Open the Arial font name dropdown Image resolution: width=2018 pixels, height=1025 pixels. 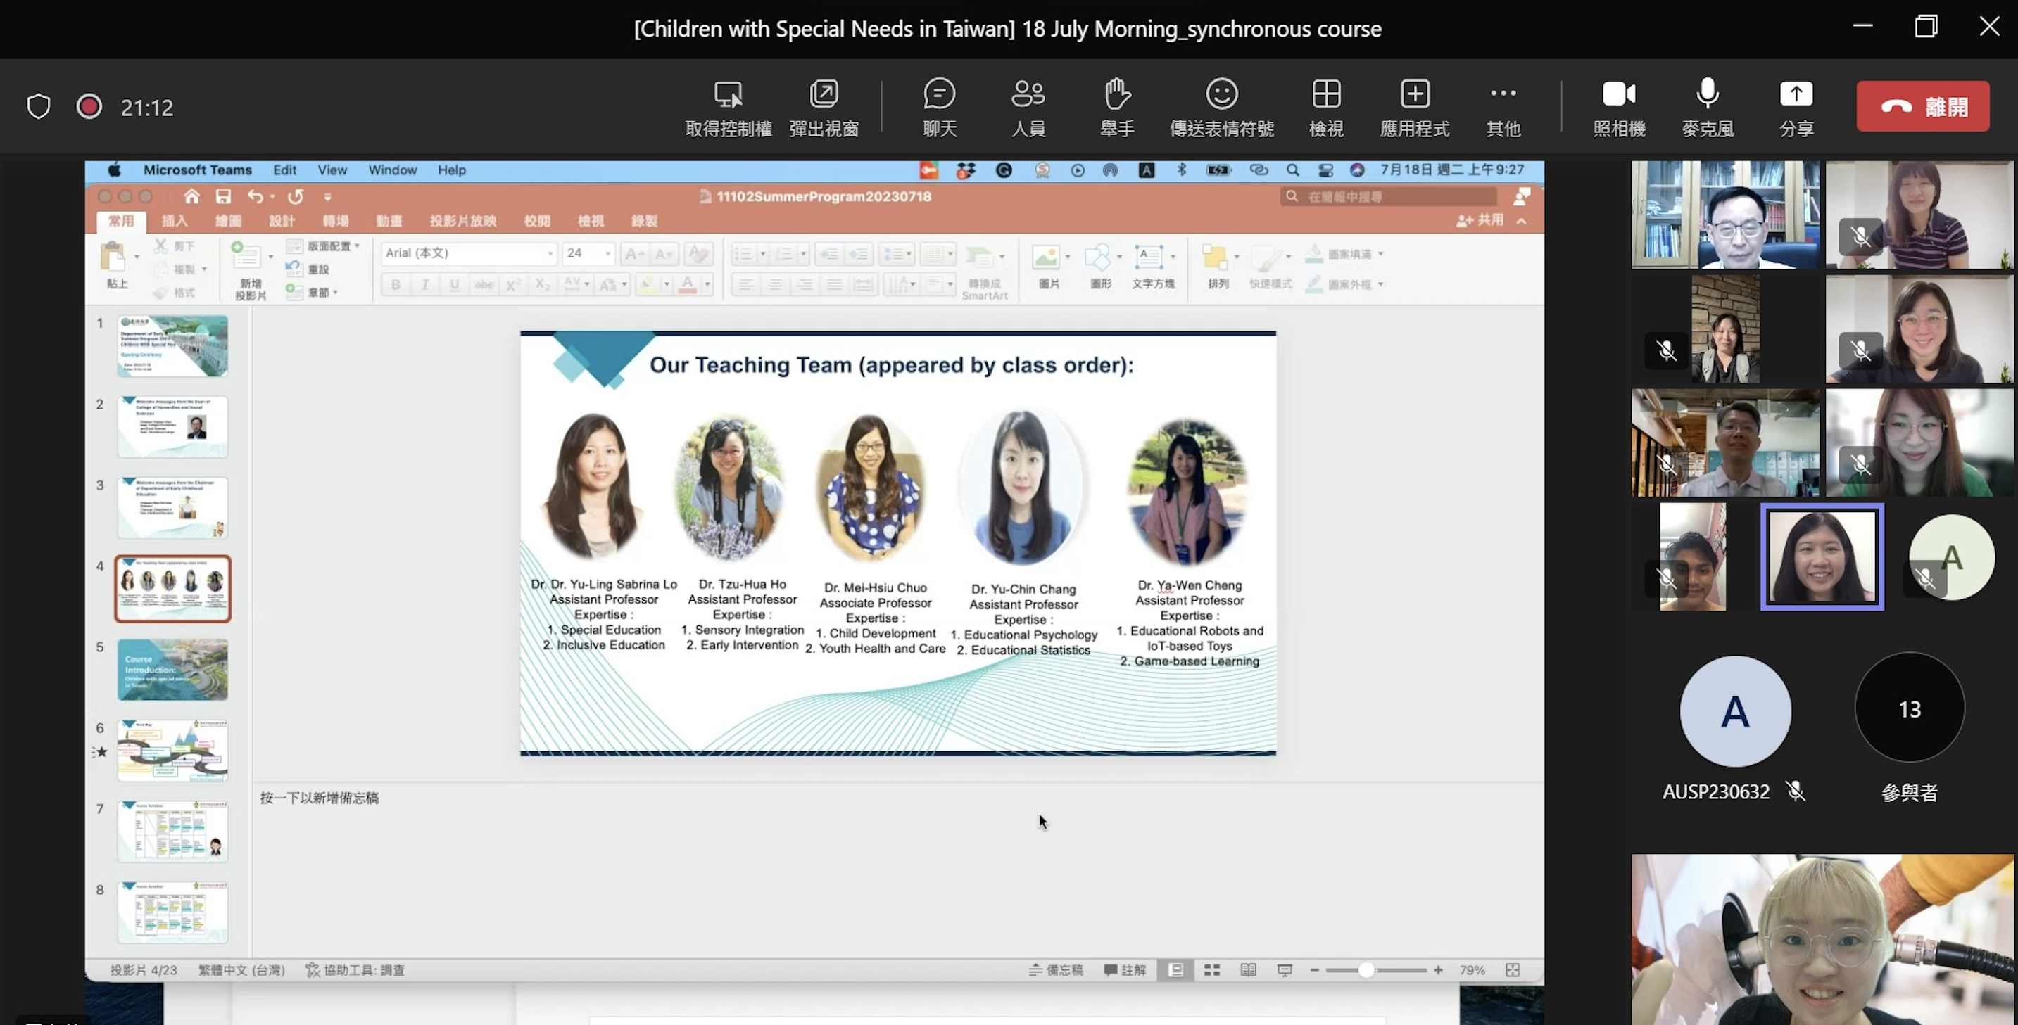pos(550,254)
